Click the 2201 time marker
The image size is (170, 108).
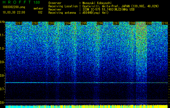click(x=19, y=23)
